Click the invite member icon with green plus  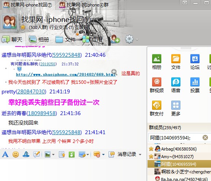coord(115,39)
